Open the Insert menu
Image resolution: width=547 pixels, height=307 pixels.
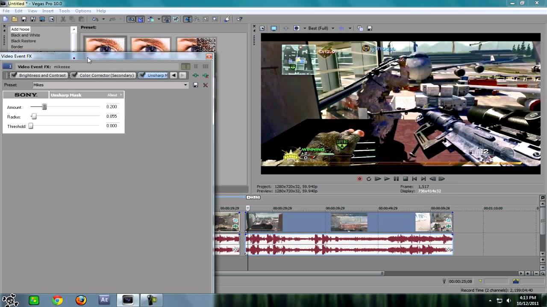tap(48, 11)
